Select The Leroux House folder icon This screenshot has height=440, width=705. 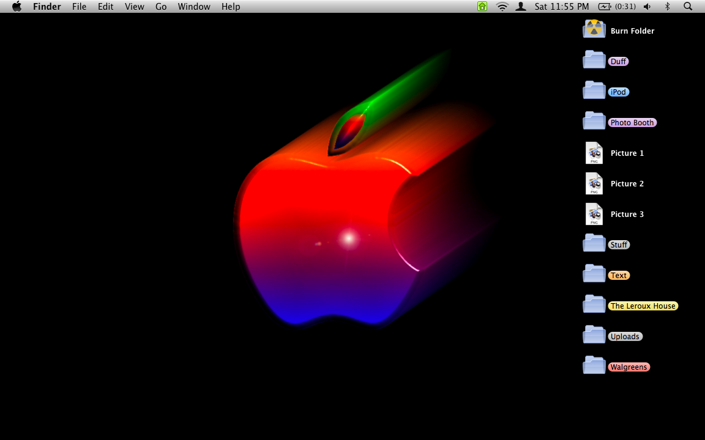tap(594, 304)
